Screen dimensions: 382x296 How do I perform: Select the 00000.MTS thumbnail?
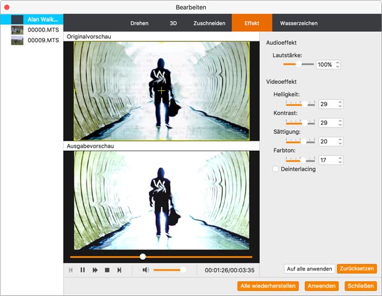coord(17,30)
